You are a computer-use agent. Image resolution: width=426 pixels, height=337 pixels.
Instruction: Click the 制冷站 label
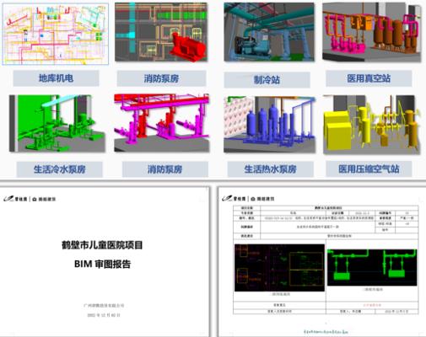(x=267, y=80)
